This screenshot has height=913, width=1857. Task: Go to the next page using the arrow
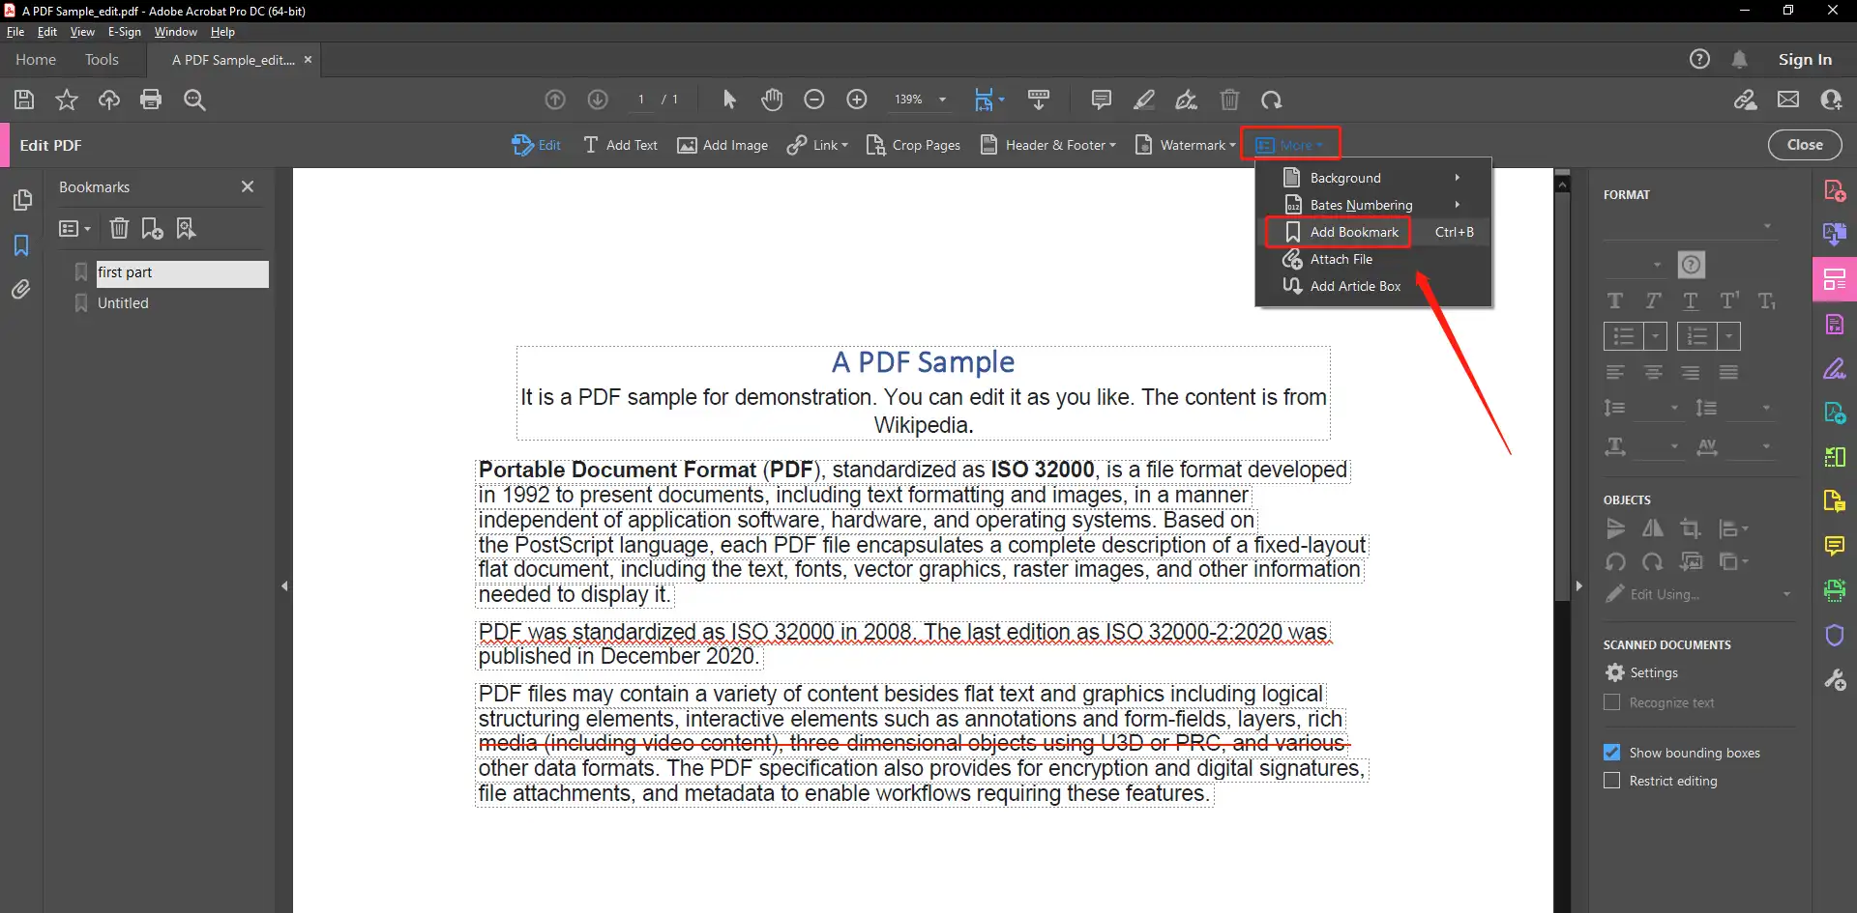tap(598, 100)
